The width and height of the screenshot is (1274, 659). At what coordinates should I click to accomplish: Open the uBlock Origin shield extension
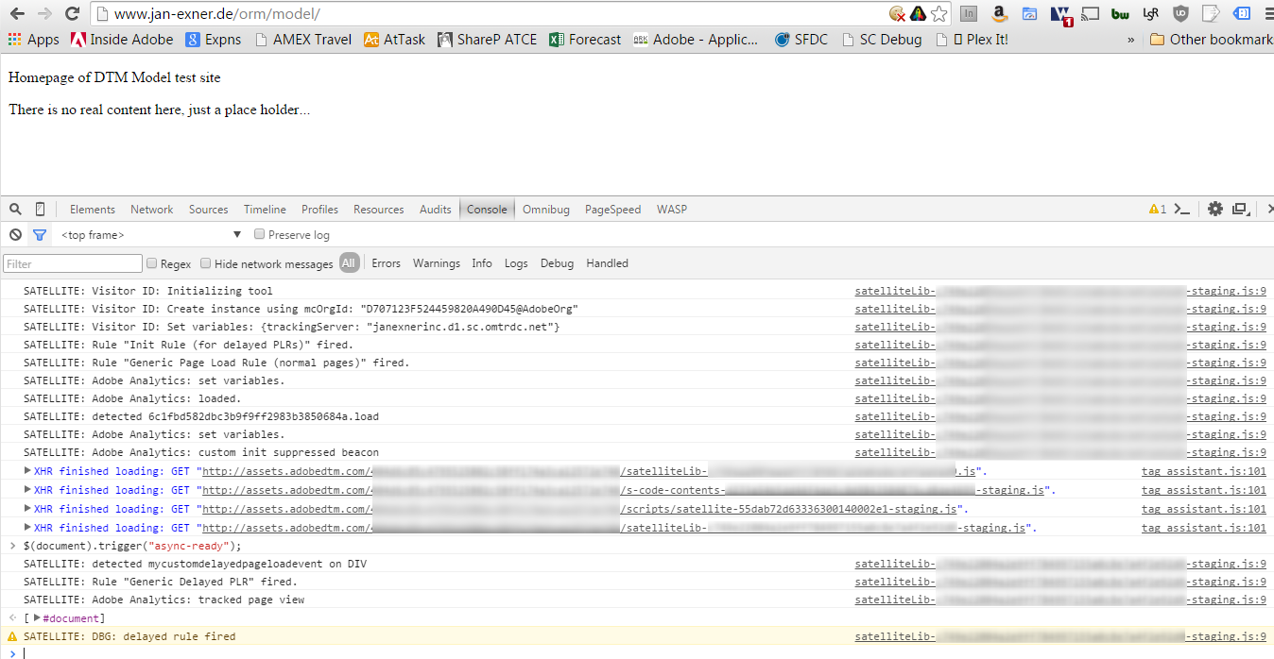[x=1180, y=14]
